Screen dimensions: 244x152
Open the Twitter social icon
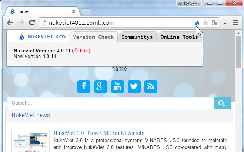point(134,87)
